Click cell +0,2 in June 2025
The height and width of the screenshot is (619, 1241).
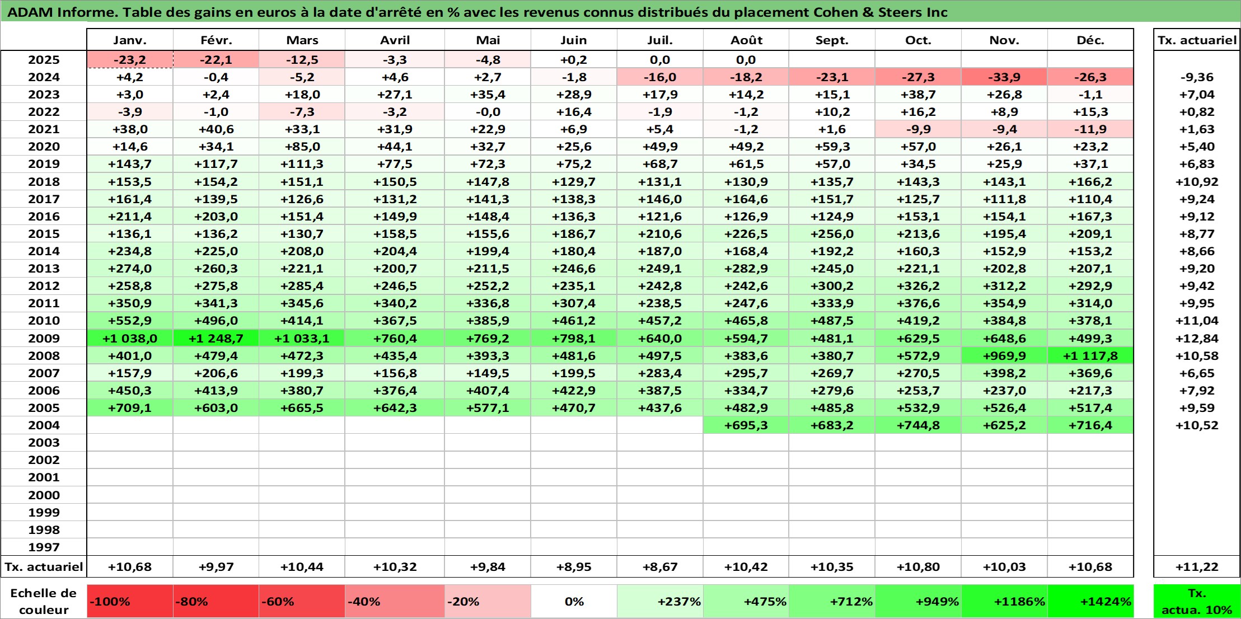click(x=574, y=60)
